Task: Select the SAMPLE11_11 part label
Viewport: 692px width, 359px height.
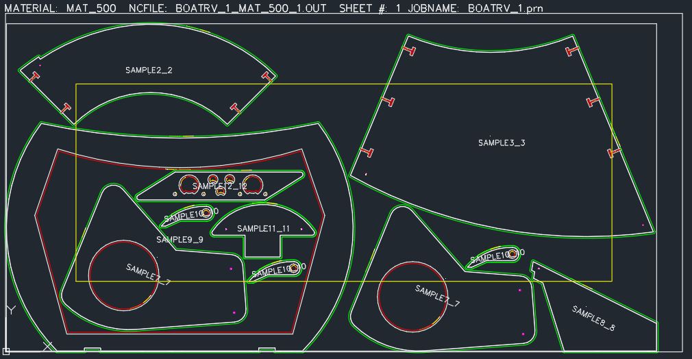Action: pyautogui.click(x=263, y=228)
